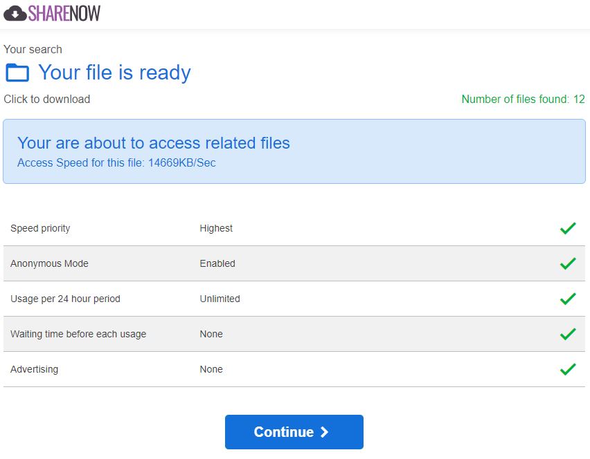
Task: Click the green checkmark for Speed priority
Action: (567, 228)
